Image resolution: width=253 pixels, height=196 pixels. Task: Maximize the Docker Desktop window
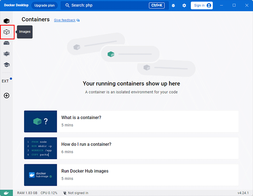click(x=234, y=5)
